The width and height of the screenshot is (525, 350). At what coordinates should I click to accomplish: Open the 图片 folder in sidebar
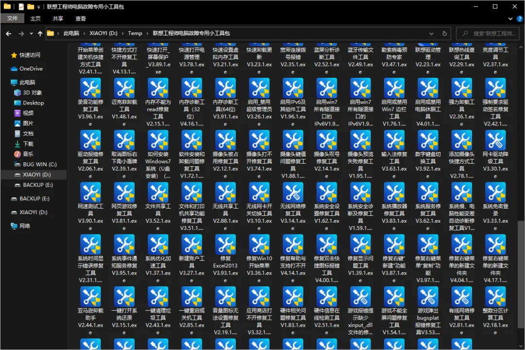coord(28,123)
